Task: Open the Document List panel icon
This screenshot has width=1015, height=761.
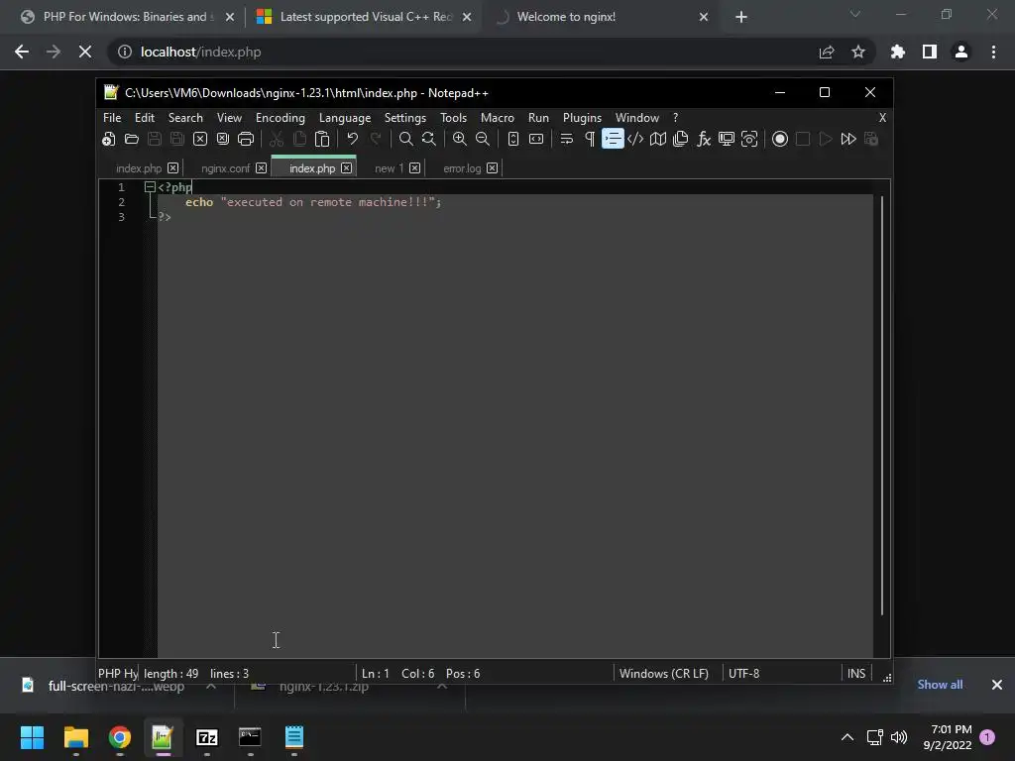Action: pyautogui.click(x=680, y=139)
